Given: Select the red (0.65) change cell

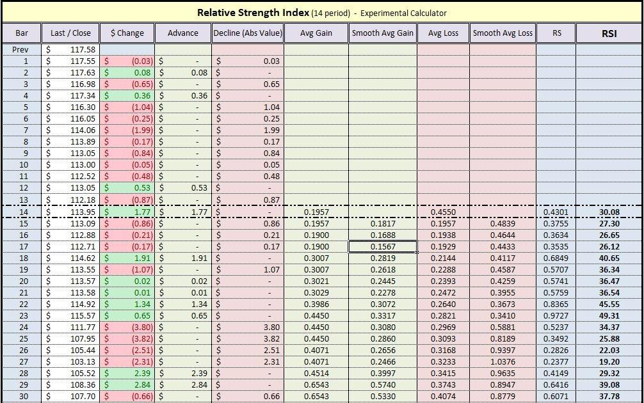Looking at the screenshot, I should [127, 84].
